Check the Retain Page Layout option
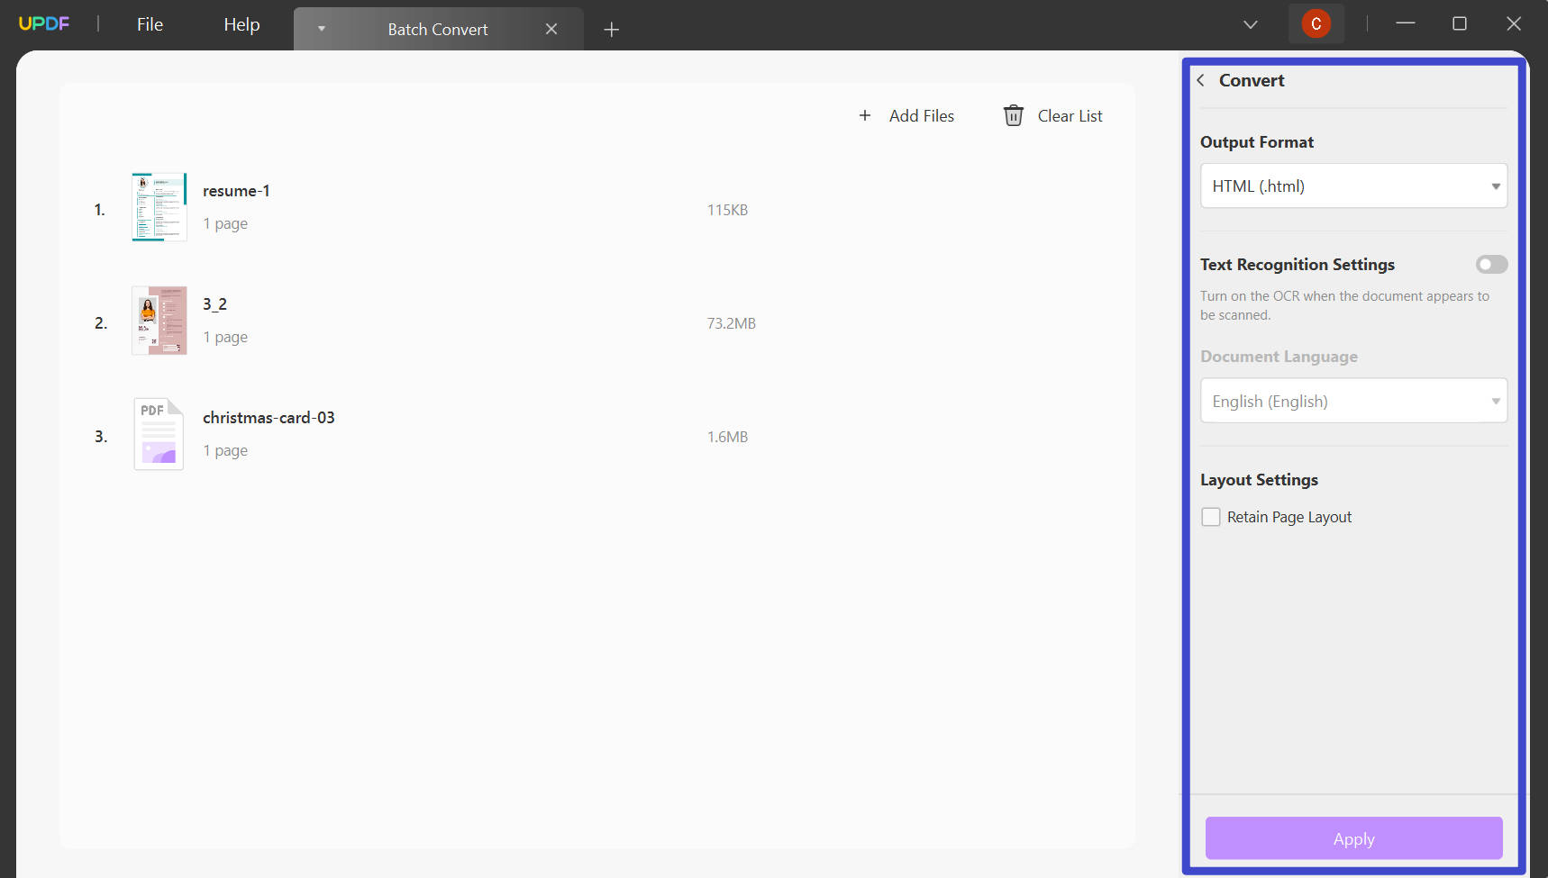Viewport: 1548px width, 878px height. click(1212, 516)
